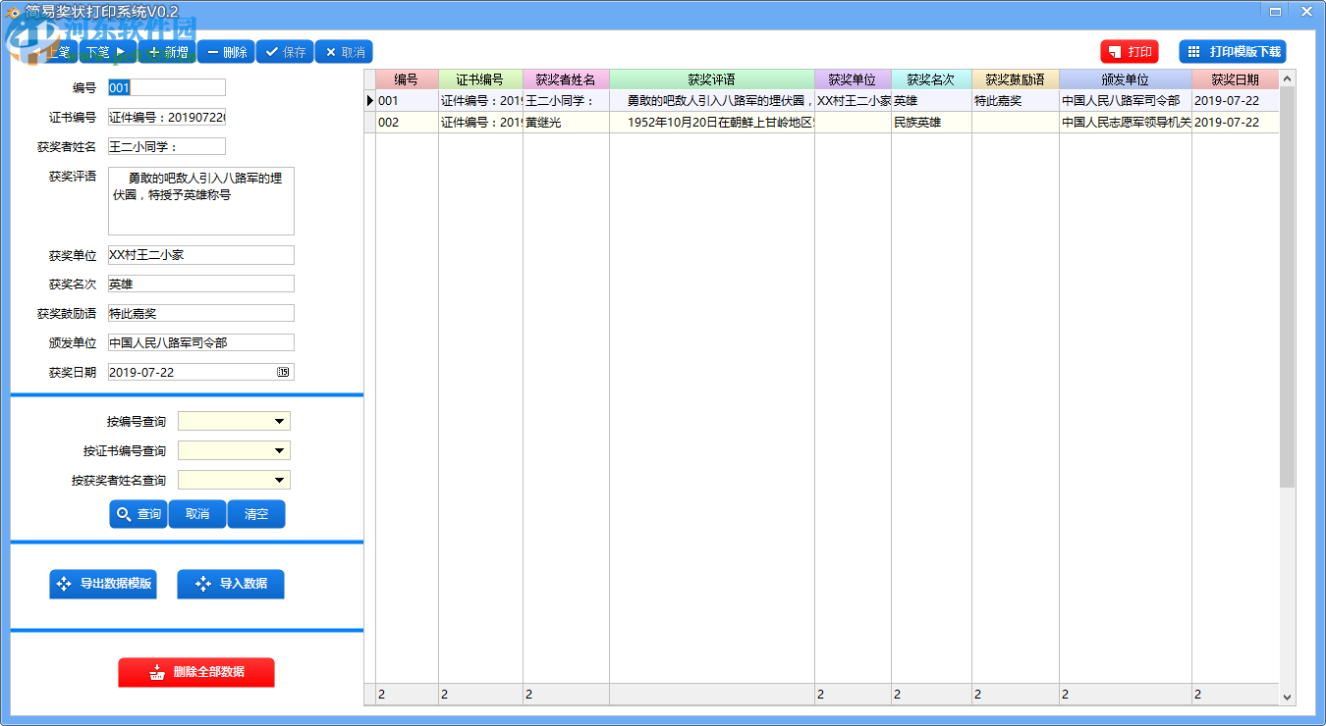Click the 查询 search button

pos(138,514)
